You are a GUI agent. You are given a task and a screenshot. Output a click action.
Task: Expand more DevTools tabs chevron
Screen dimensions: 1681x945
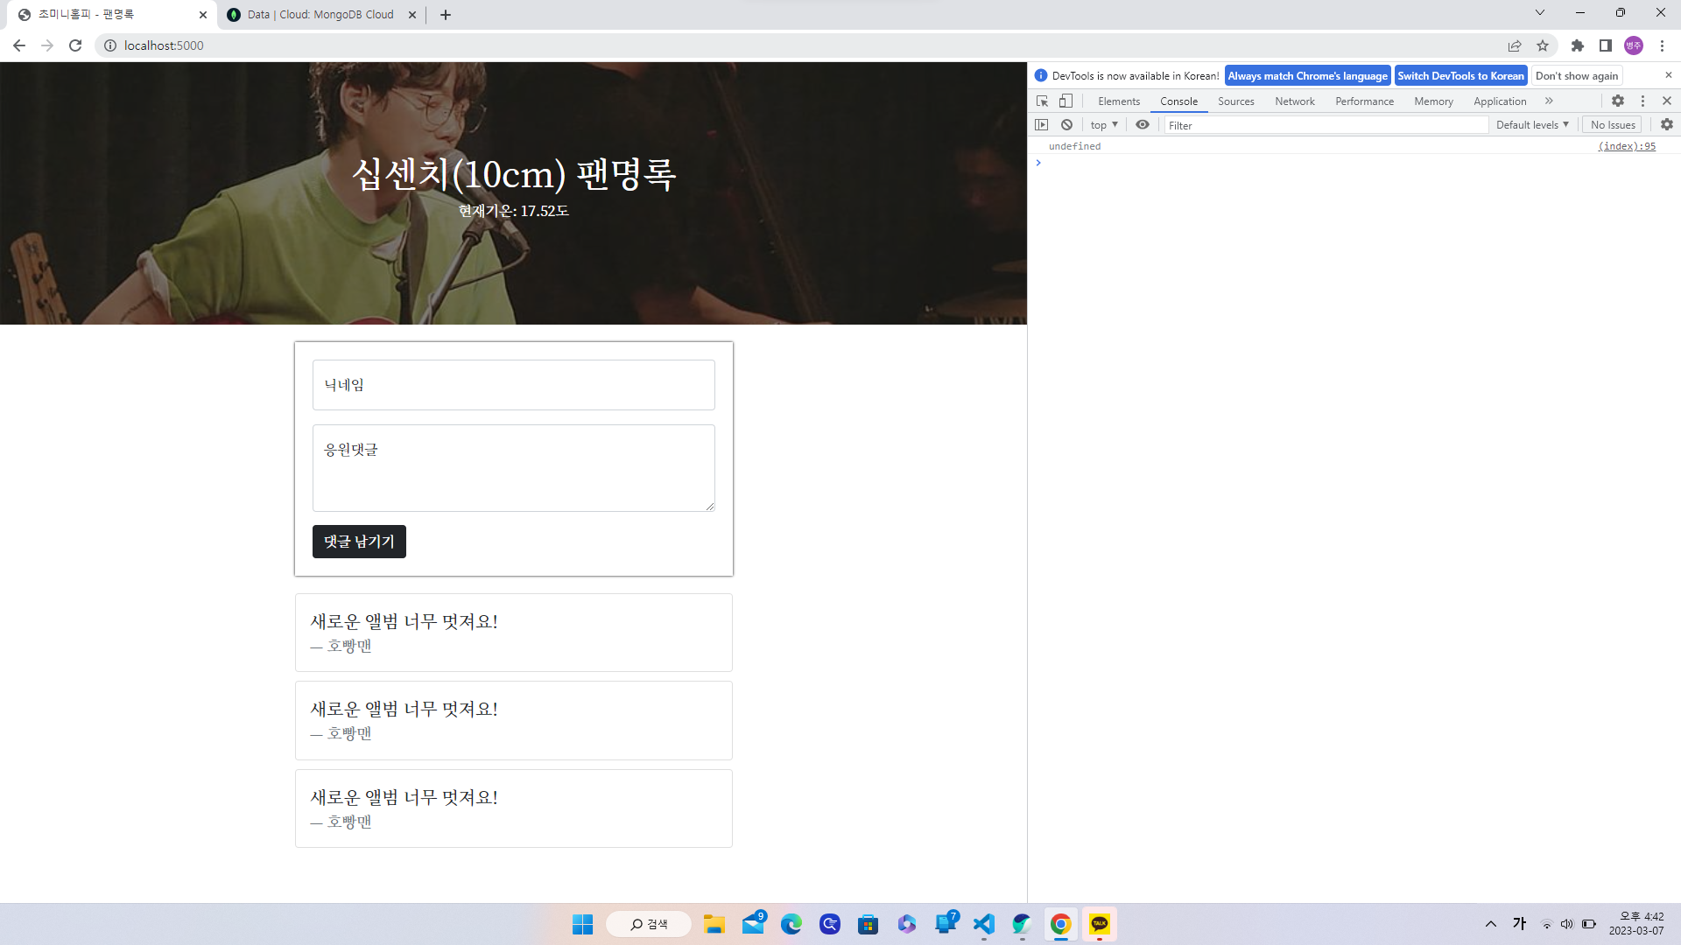click(1549, 101)
